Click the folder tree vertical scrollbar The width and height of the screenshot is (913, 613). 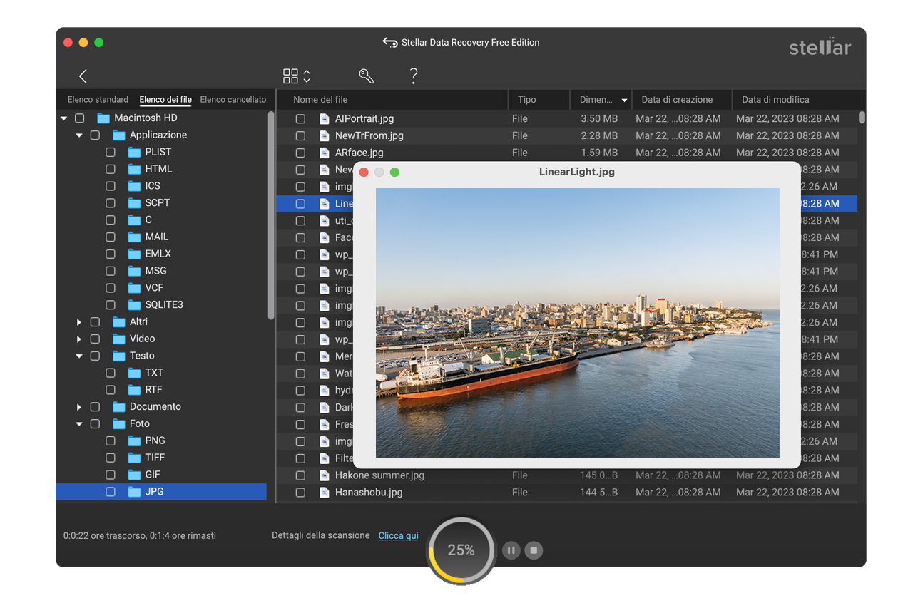[271, 215]
